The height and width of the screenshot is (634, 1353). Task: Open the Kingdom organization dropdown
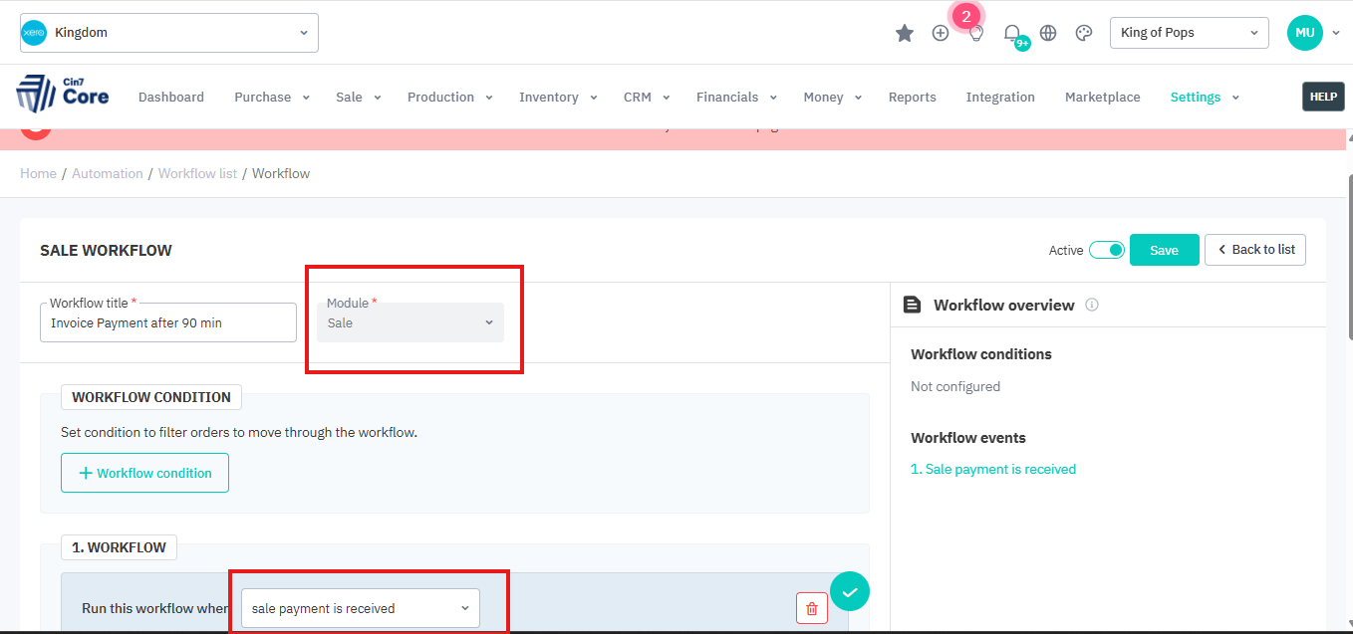pyautogui.click(x=169, y=33)
